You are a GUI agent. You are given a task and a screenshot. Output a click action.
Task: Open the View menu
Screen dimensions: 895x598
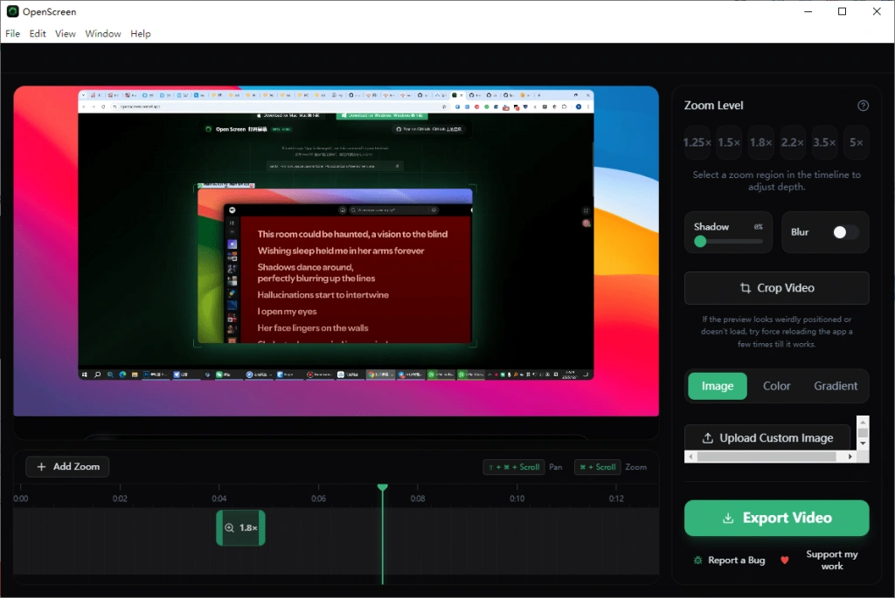tap(66, 34)
